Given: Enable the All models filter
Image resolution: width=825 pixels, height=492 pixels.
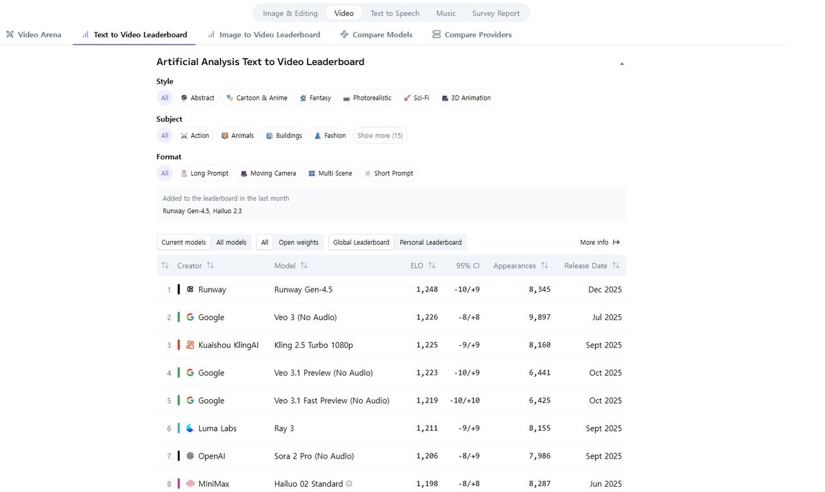Looking at the screenshot, I should (x=231, y=242).
